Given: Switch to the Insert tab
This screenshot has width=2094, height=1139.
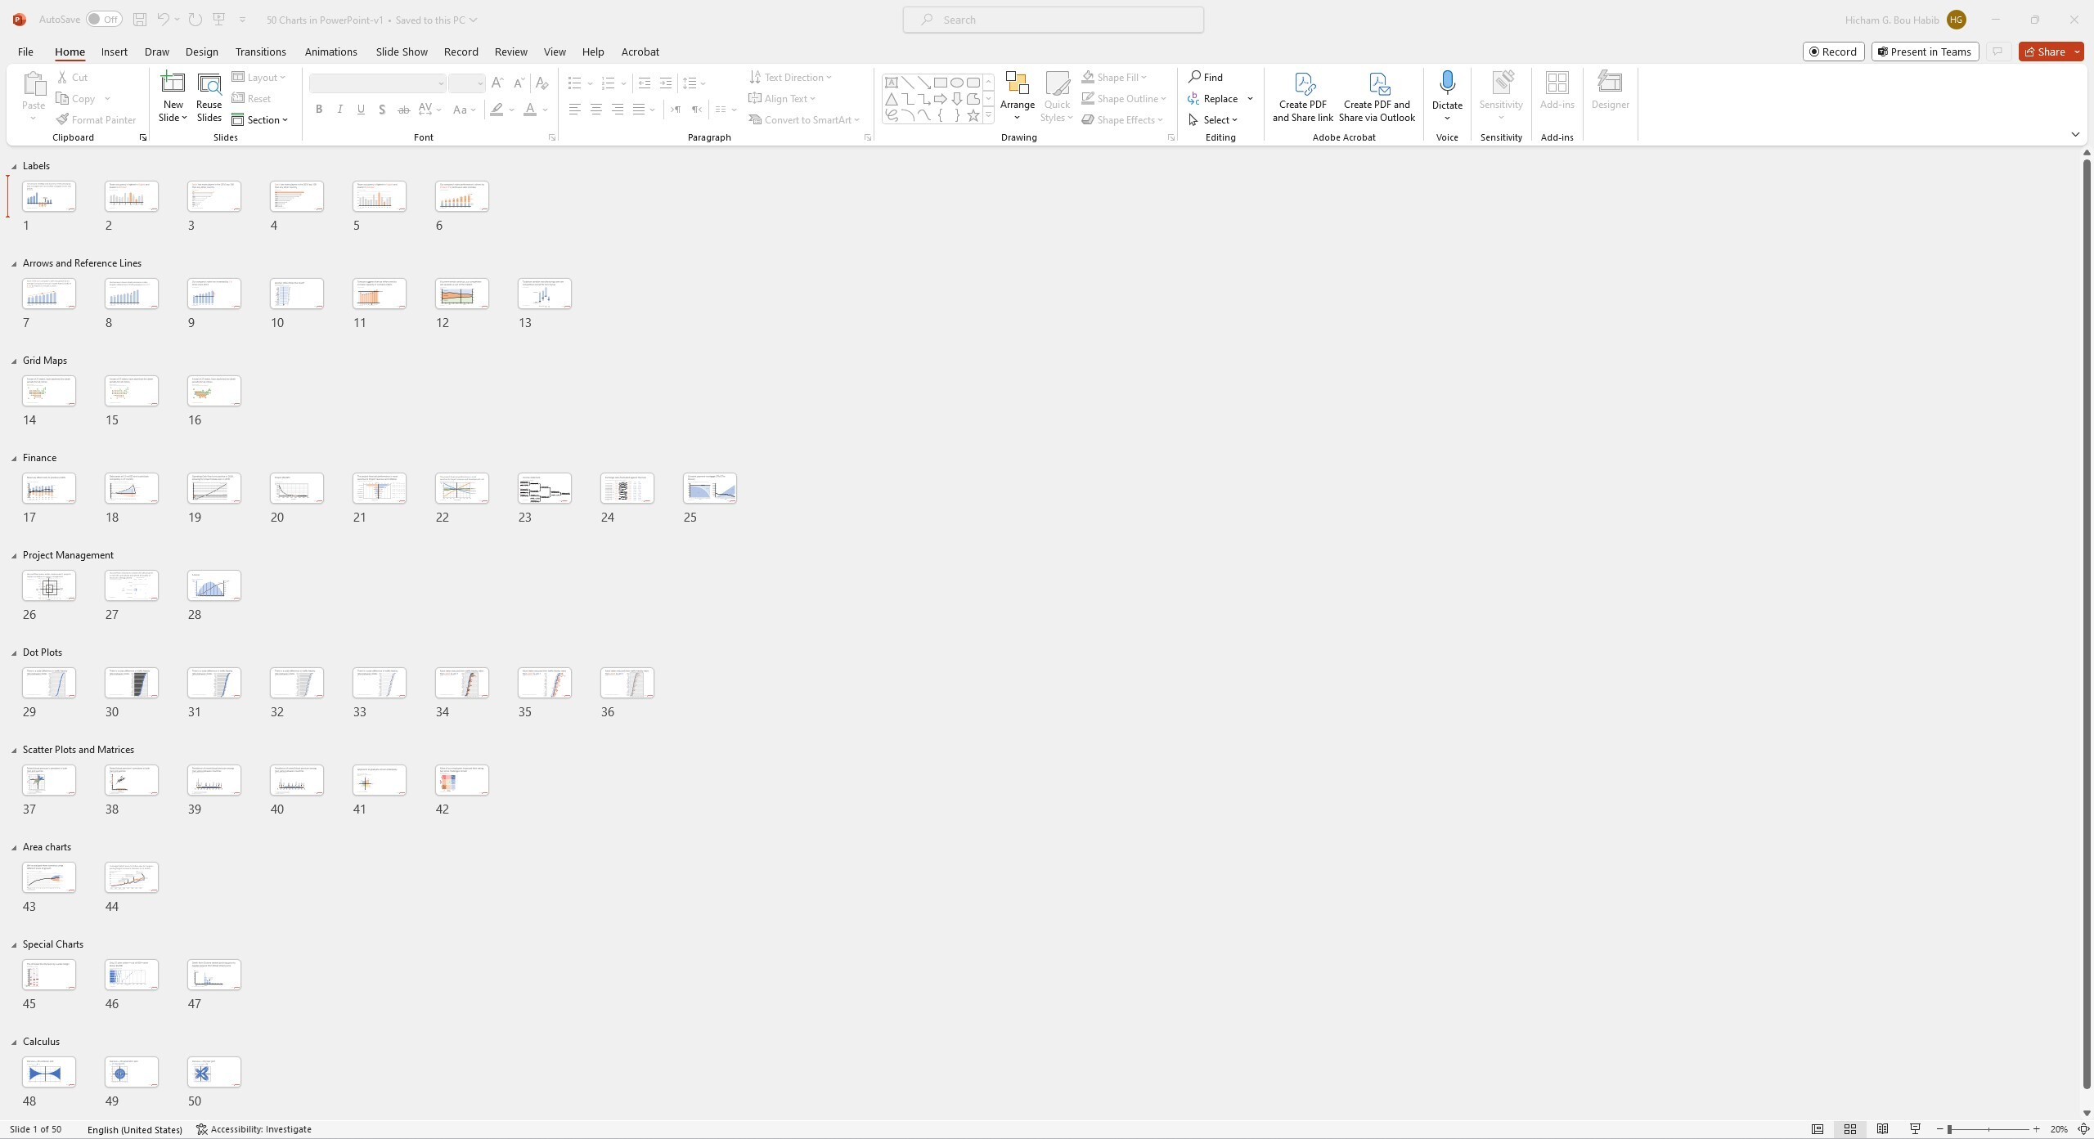Looking at the screenshot, I should coord(115,52).
